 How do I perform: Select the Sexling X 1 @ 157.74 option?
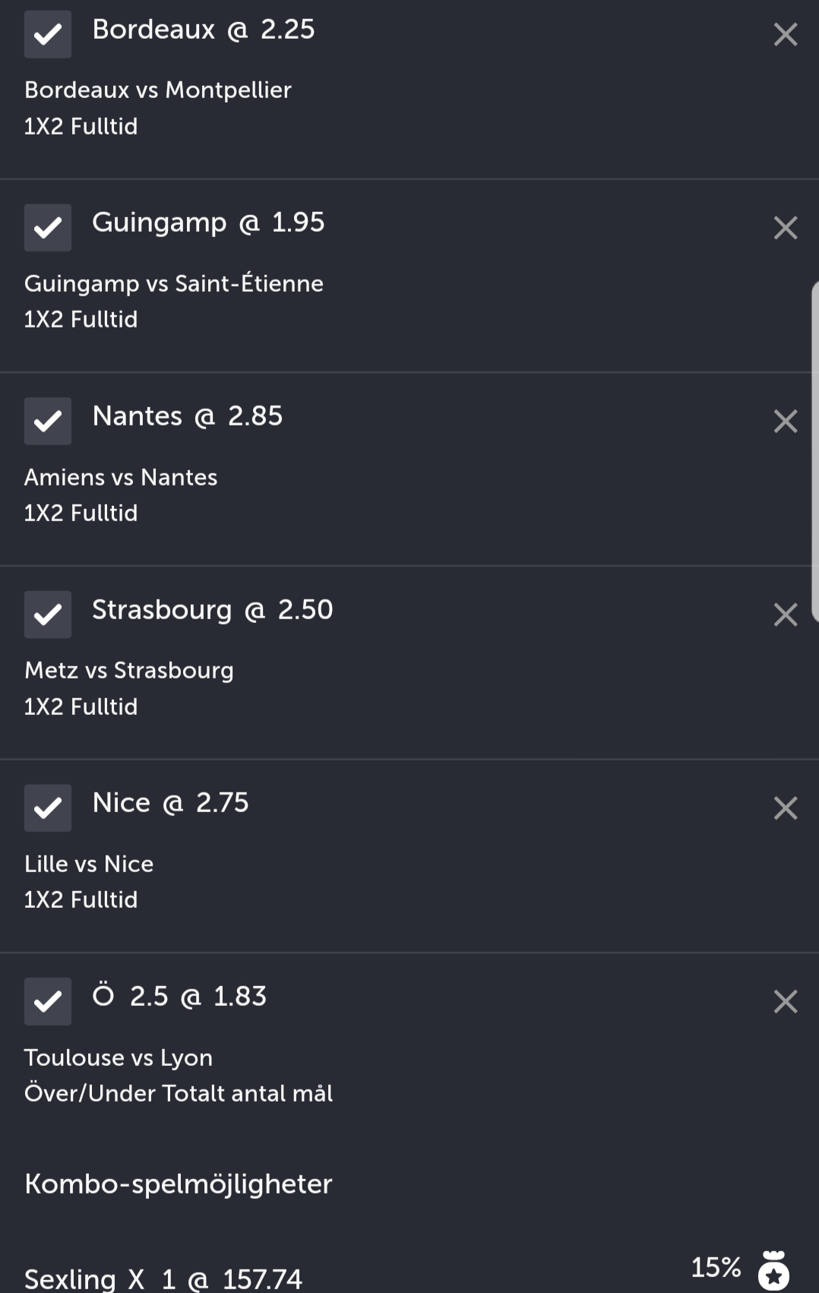(163, 1279)
